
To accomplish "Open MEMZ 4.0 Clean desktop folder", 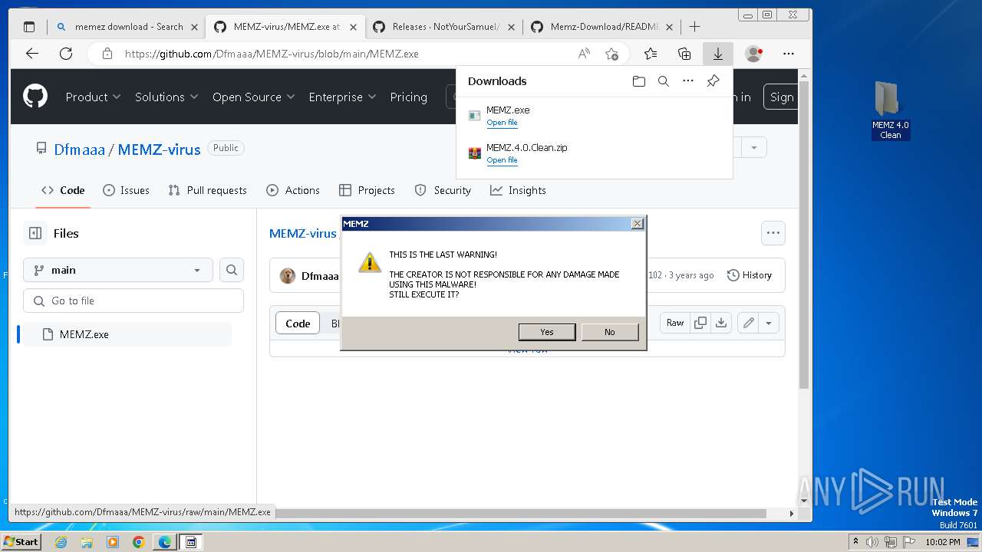I will pyautogui.click(x=890, y=110).
